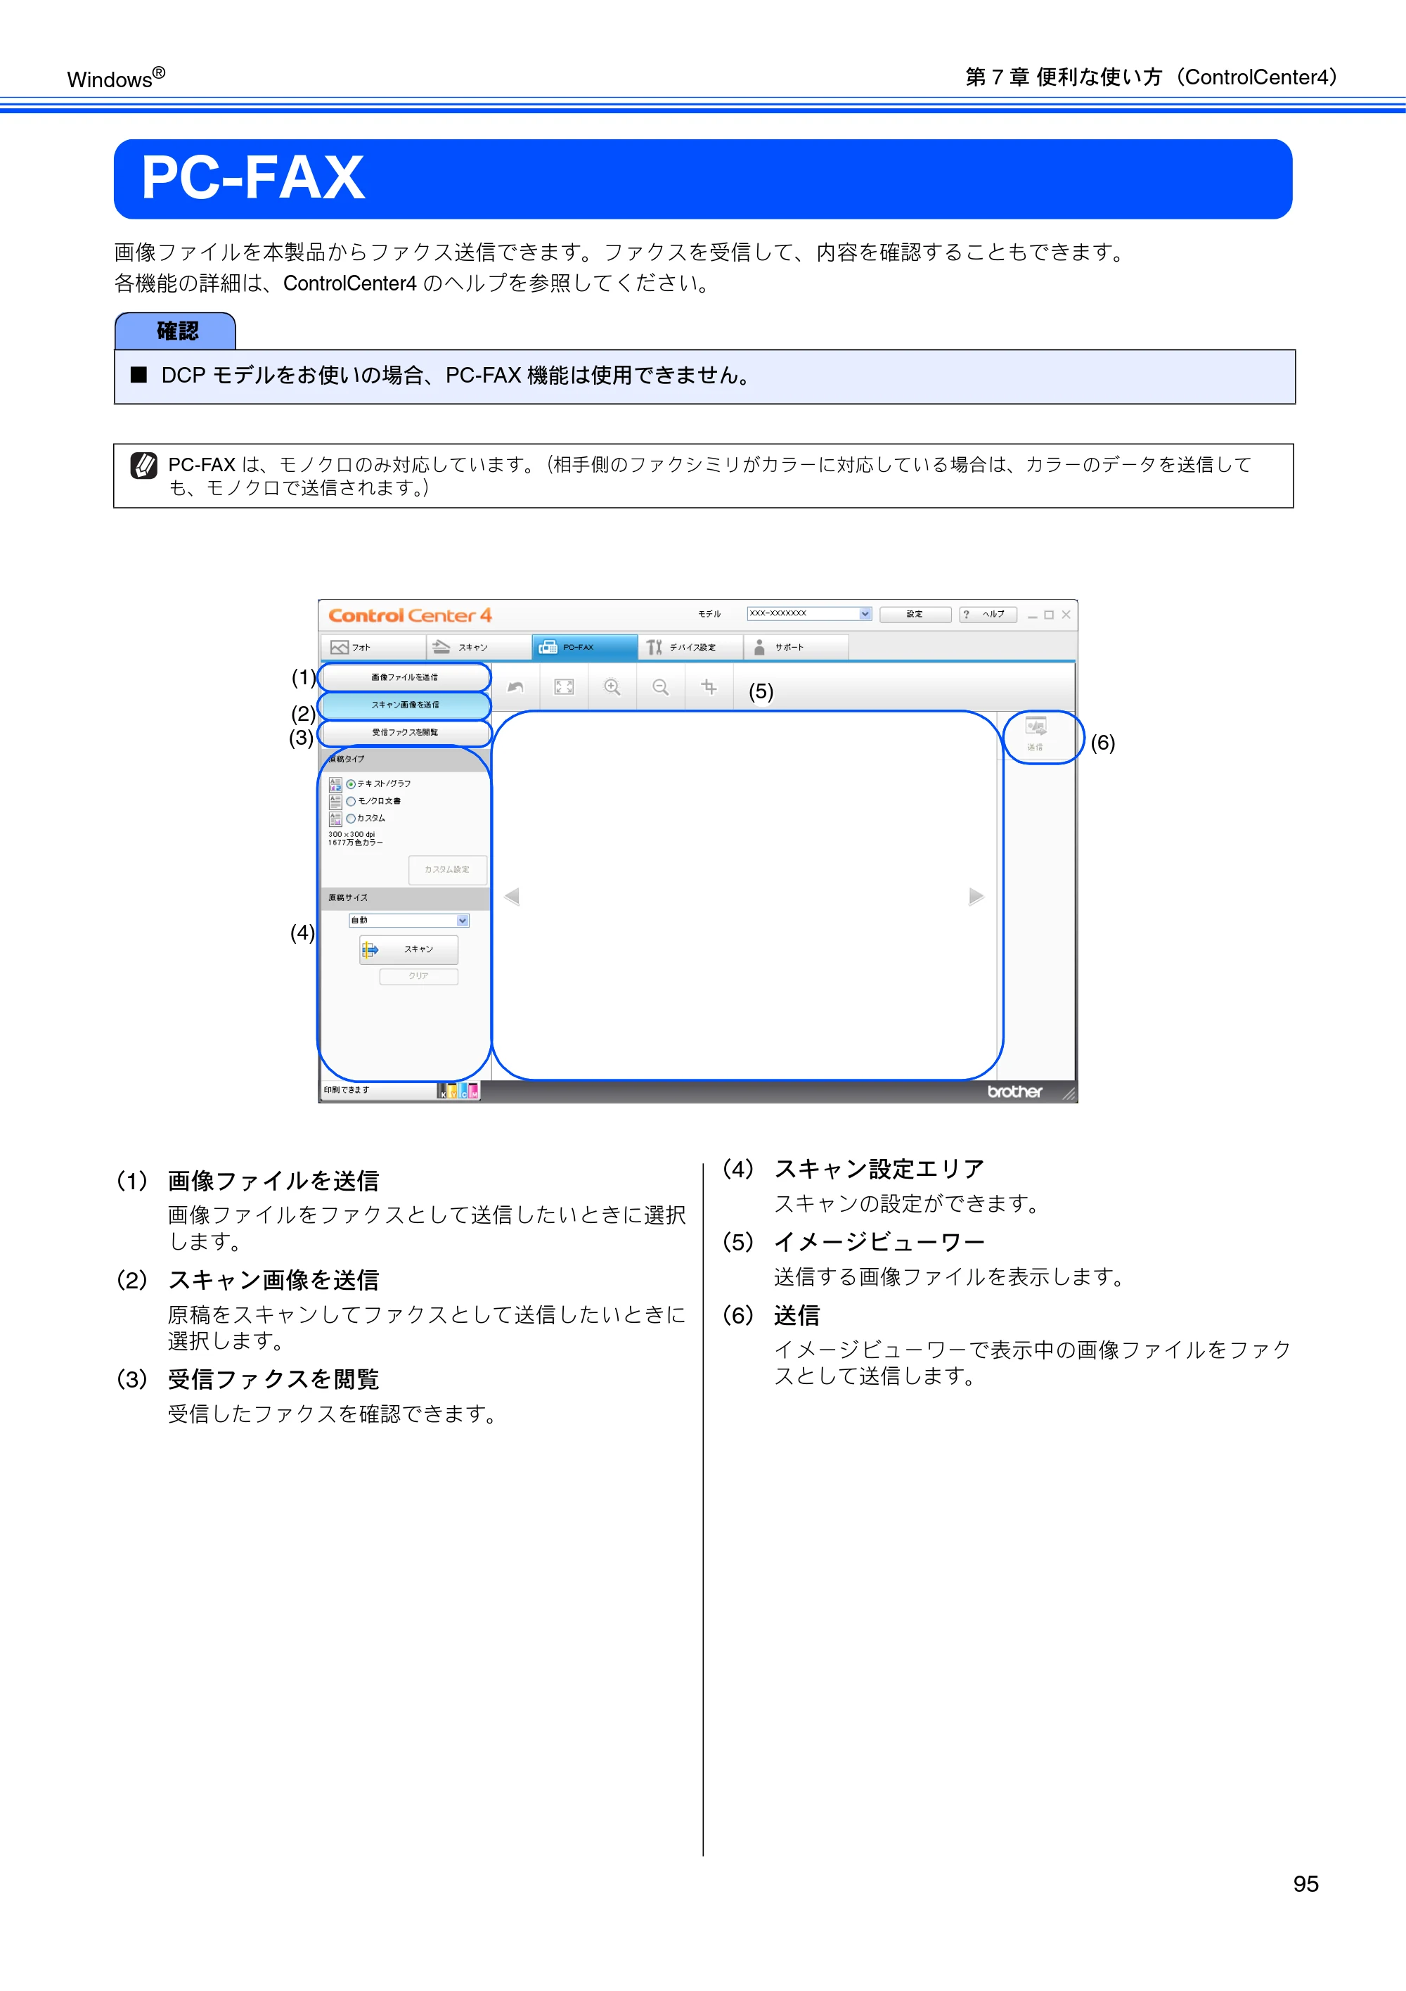
Task: Click the ink level indicator icon
Action: pos(458,1091)
